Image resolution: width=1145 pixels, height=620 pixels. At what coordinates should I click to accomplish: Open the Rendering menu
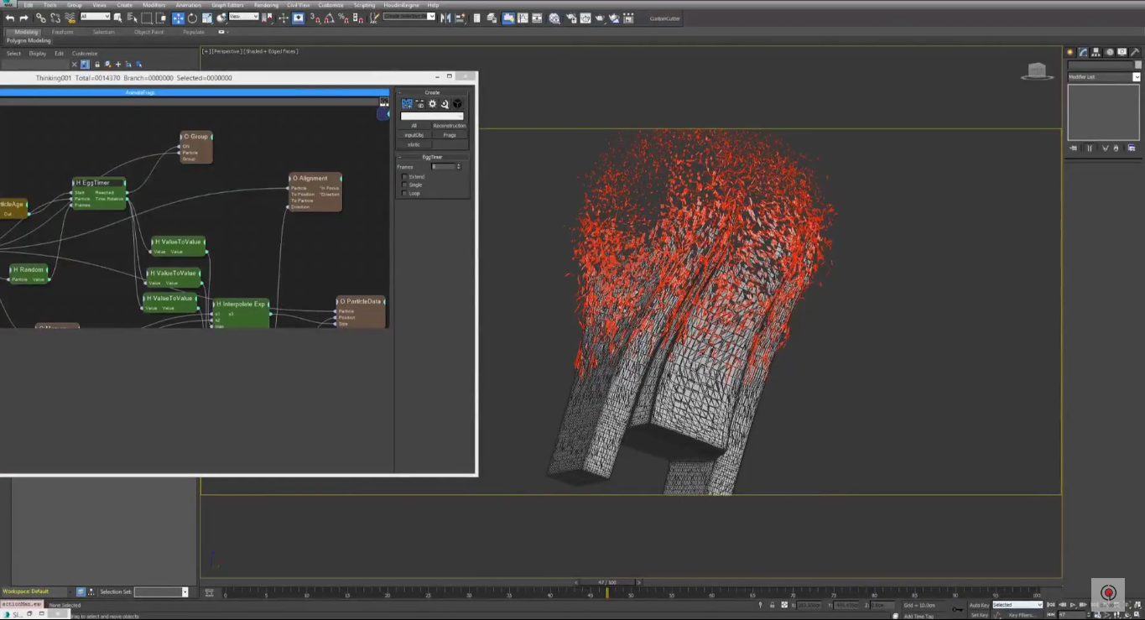266,5
